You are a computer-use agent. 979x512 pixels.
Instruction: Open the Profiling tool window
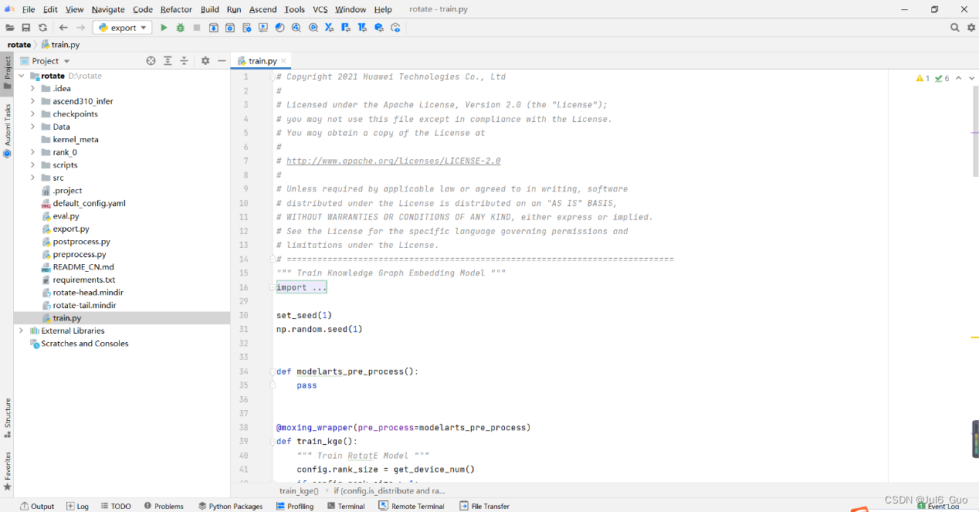(x=295, y=506)
